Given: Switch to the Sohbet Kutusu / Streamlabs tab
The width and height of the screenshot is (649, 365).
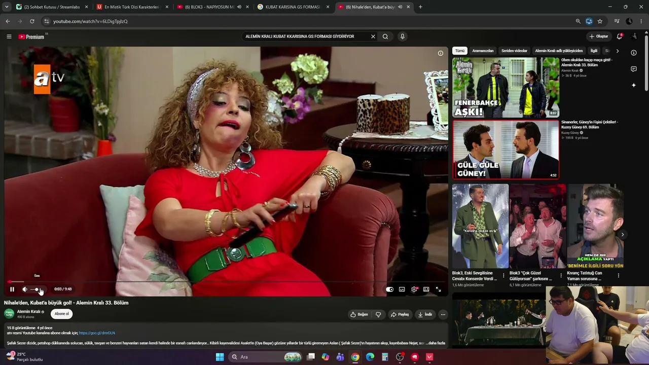Looking at the screenshot, I should pos(53,7).
